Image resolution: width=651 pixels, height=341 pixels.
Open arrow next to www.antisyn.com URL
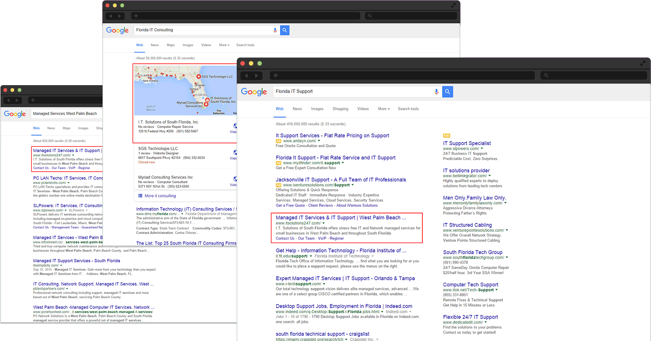(x=319, y=141)
